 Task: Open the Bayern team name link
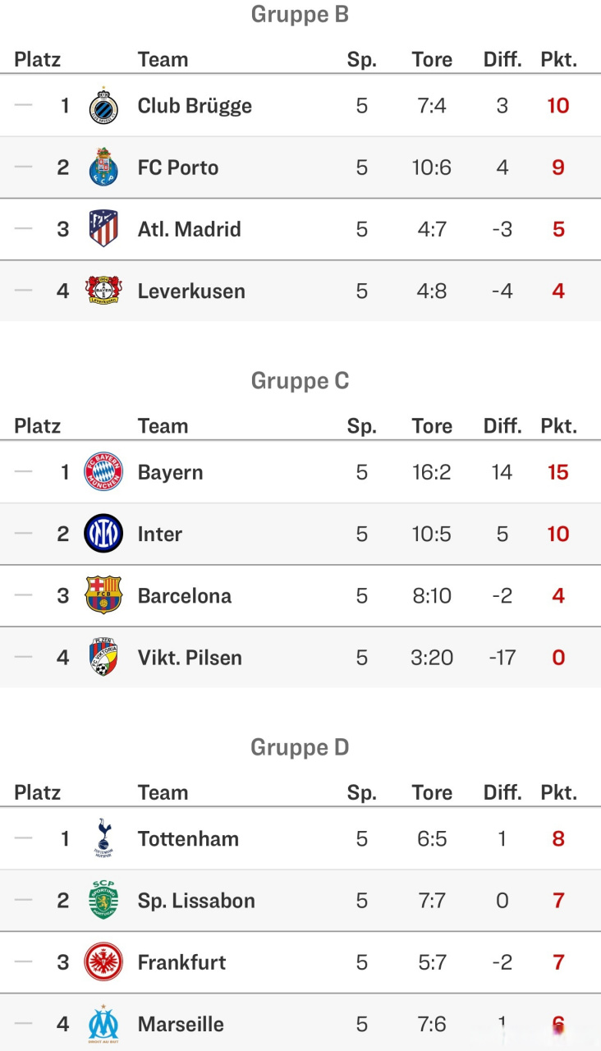pos(170,473)
